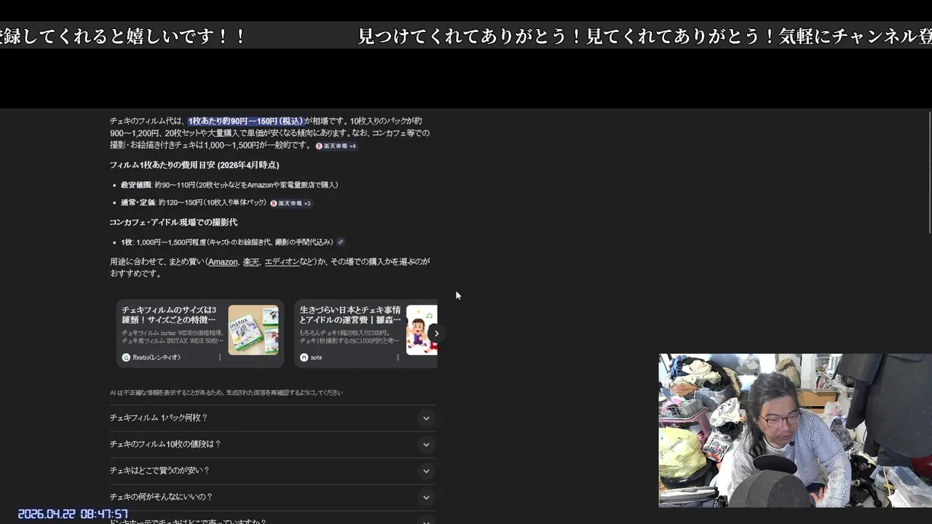Open the three-dot menu on Rentio card
This screenshot has width=932, height=524.
pos(220,357)
